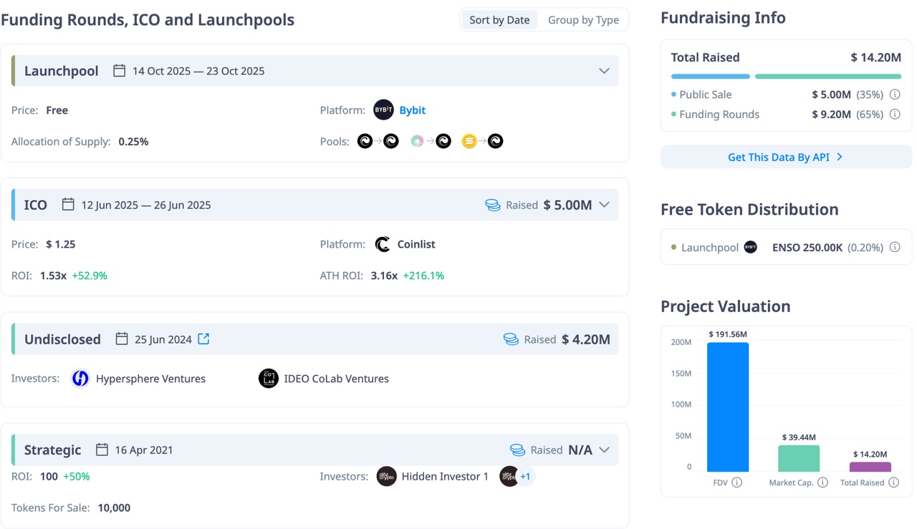Click the Coinlist platform logo icon

383,244
